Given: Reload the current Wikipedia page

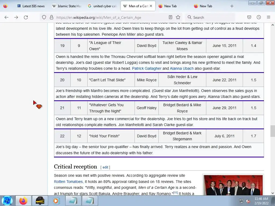Looking at the screenshot, I should pyautogui.click(x=26, y=17).
